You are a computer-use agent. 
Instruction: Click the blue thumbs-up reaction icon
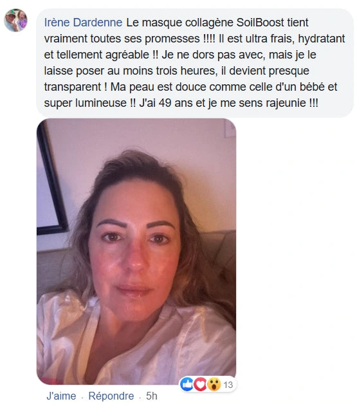(187, 384)
